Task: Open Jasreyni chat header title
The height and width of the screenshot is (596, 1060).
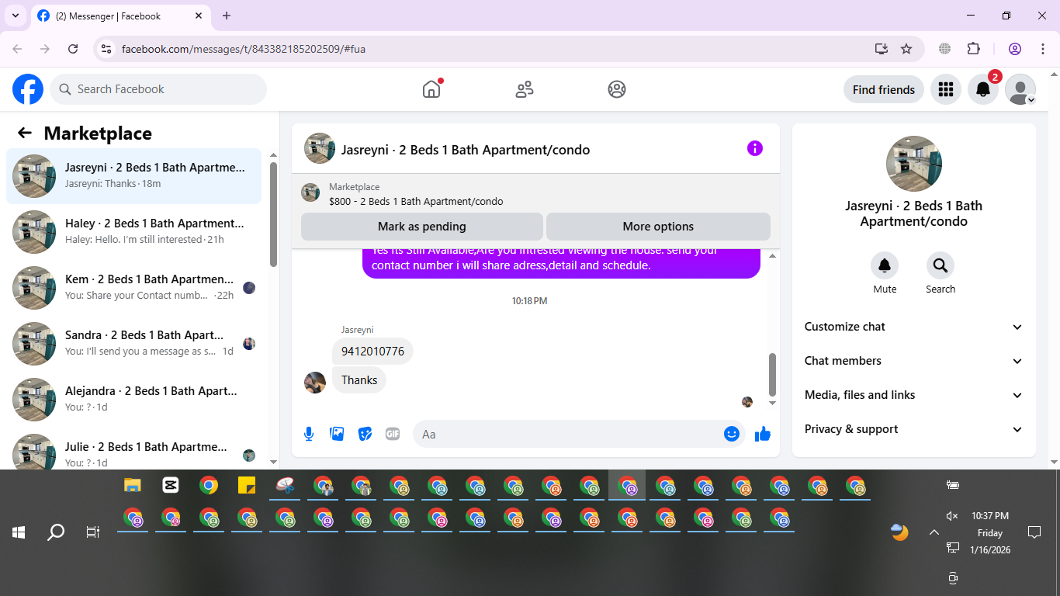Action: (466, 150)
